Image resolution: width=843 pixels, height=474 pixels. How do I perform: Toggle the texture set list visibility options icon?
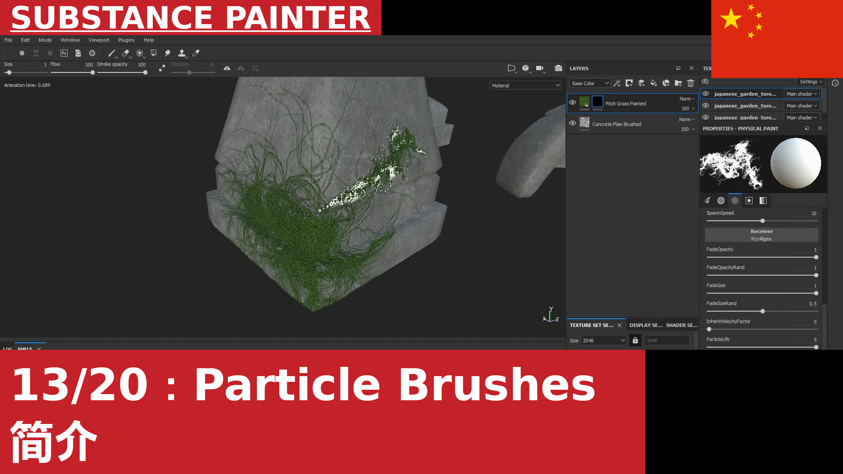[705, 82]
